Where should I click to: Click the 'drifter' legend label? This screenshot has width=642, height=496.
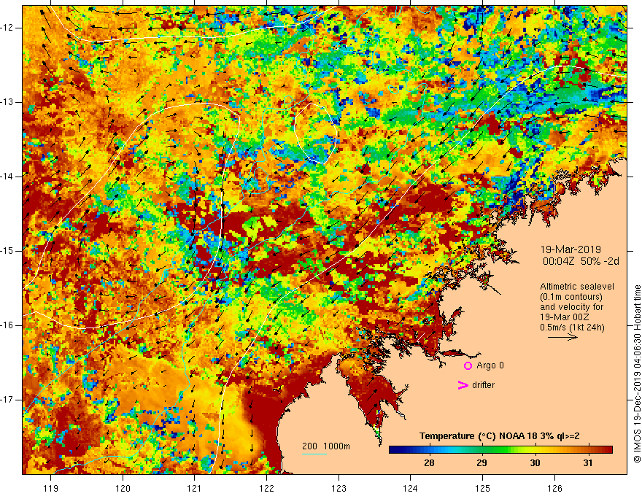click(483, 385)
